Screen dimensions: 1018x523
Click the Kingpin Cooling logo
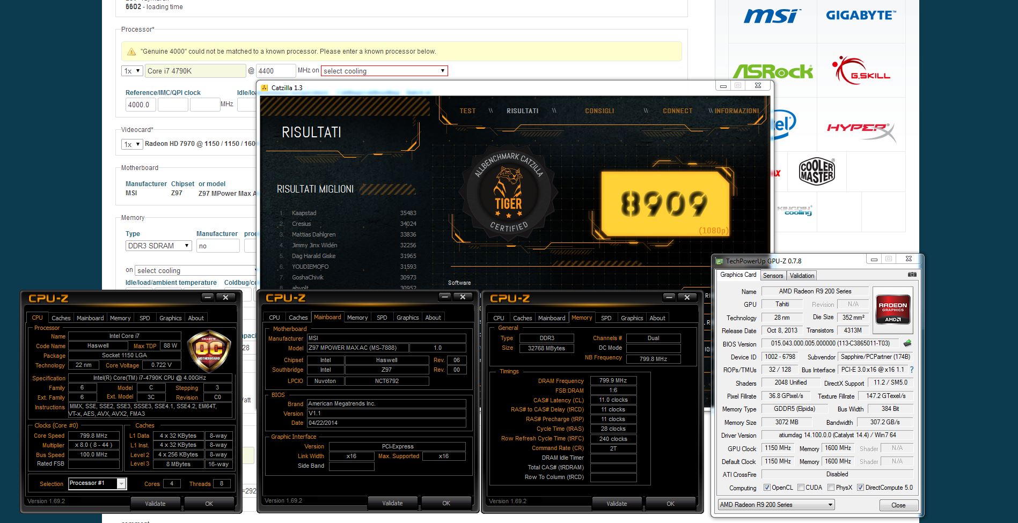[x=795, y=210]
